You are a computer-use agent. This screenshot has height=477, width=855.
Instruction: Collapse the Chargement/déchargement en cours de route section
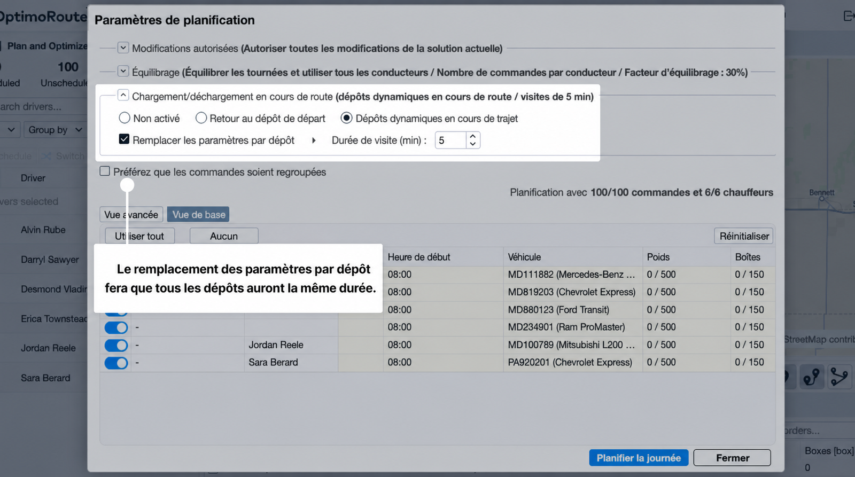123,96
